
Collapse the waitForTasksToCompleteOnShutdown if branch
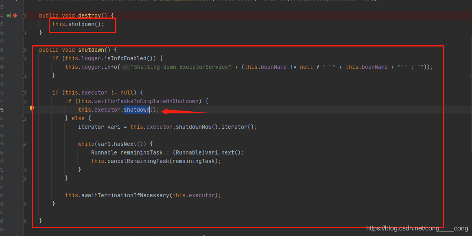pos(23,101)
